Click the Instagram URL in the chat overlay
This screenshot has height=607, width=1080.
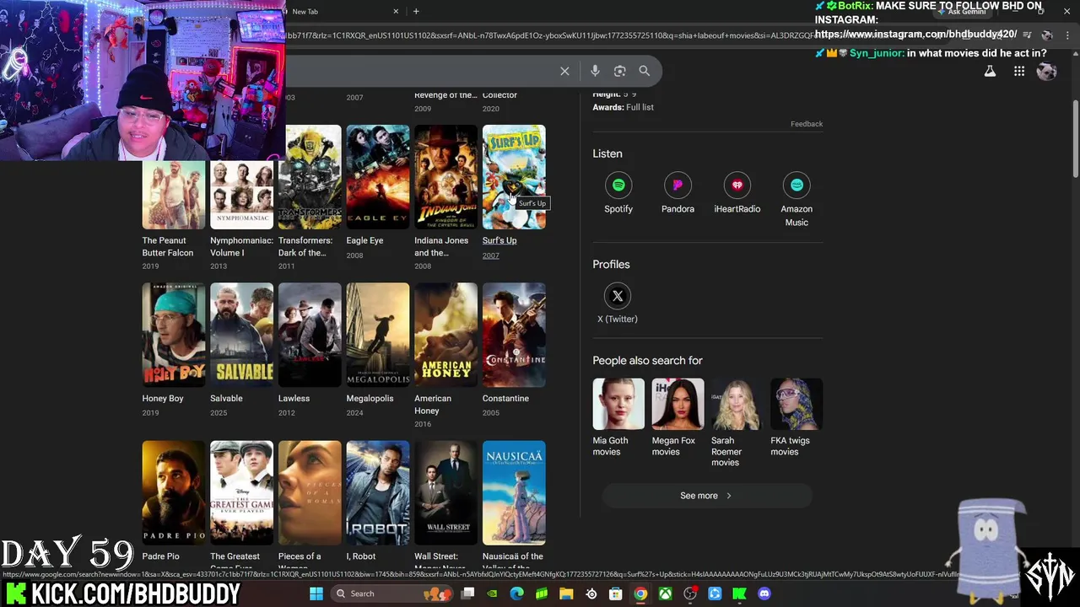coord(915,34)
